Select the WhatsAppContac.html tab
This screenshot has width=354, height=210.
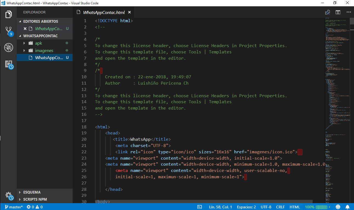point(104,12)
